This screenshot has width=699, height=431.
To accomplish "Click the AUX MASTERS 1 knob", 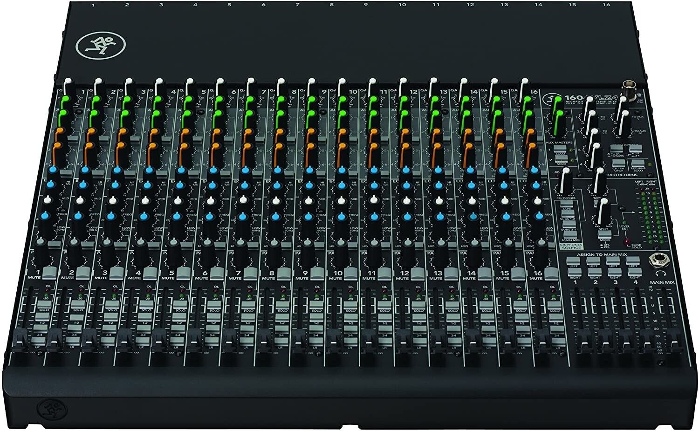I will pyautogui.click(x=557, y=100).
